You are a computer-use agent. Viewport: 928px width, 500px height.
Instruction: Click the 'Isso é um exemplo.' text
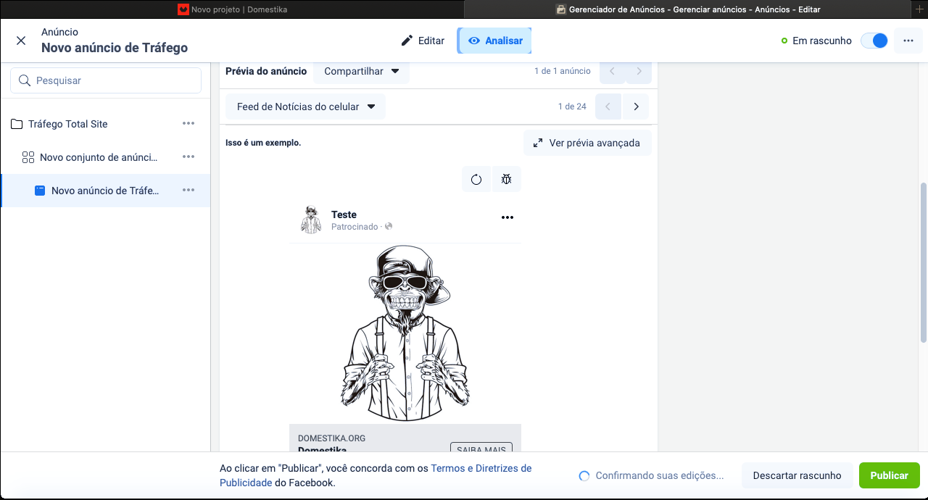[x=263, y=143]
